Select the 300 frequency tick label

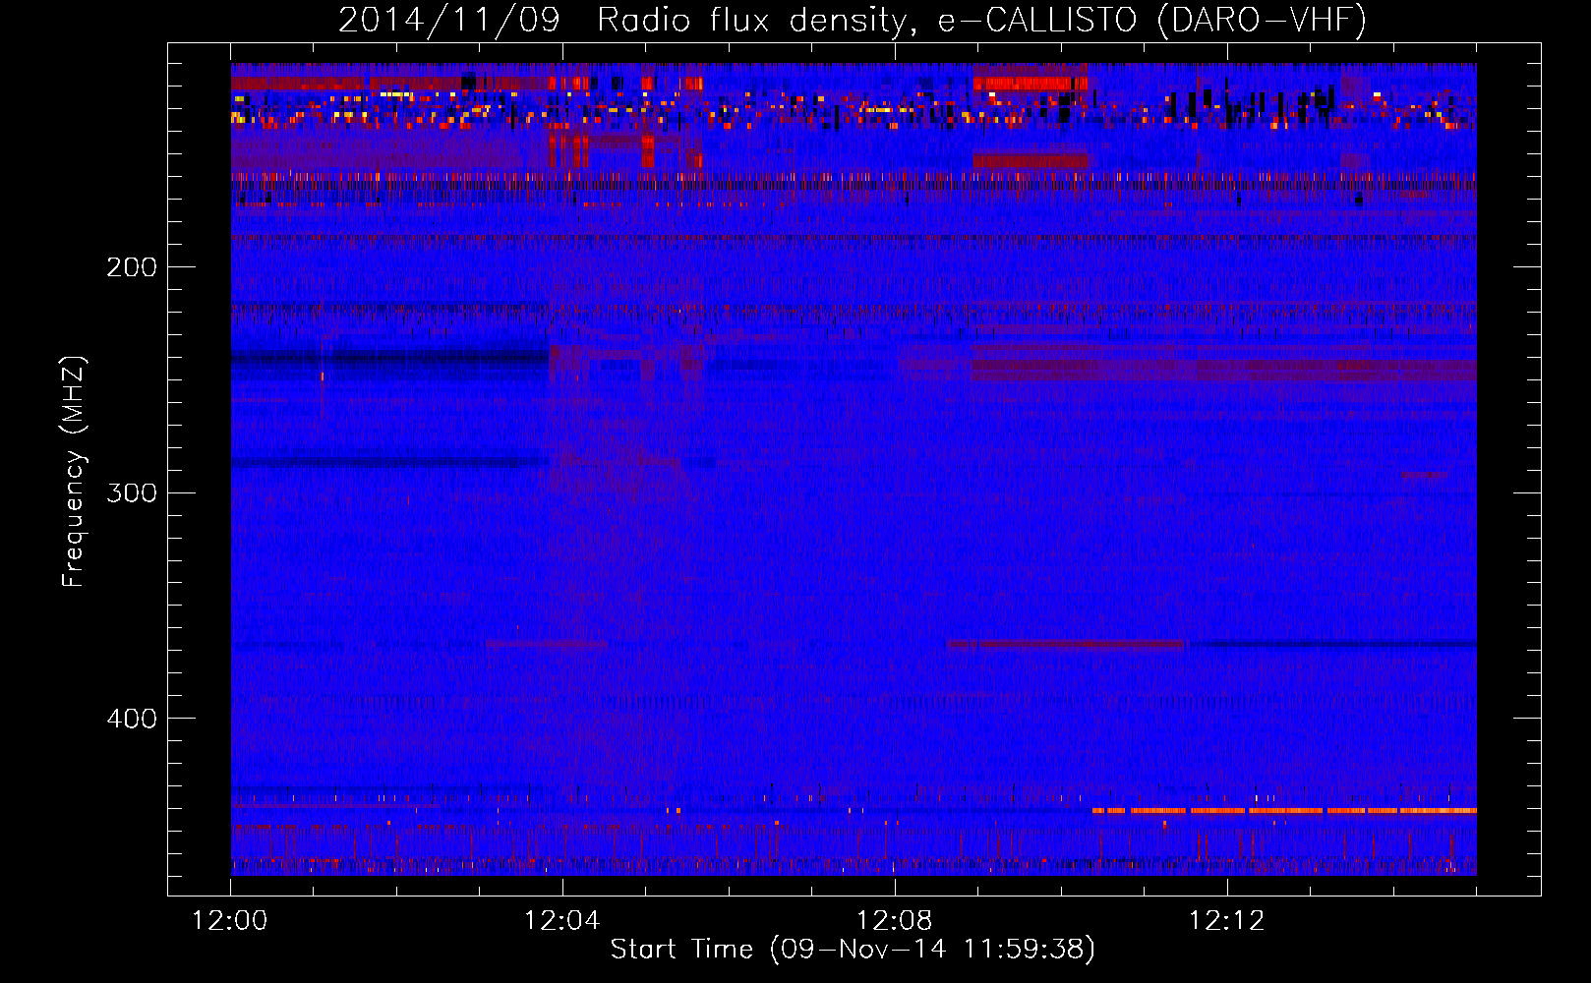132,492
